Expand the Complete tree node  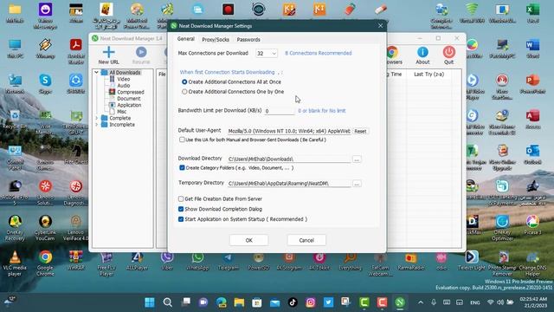pos(96,118)
